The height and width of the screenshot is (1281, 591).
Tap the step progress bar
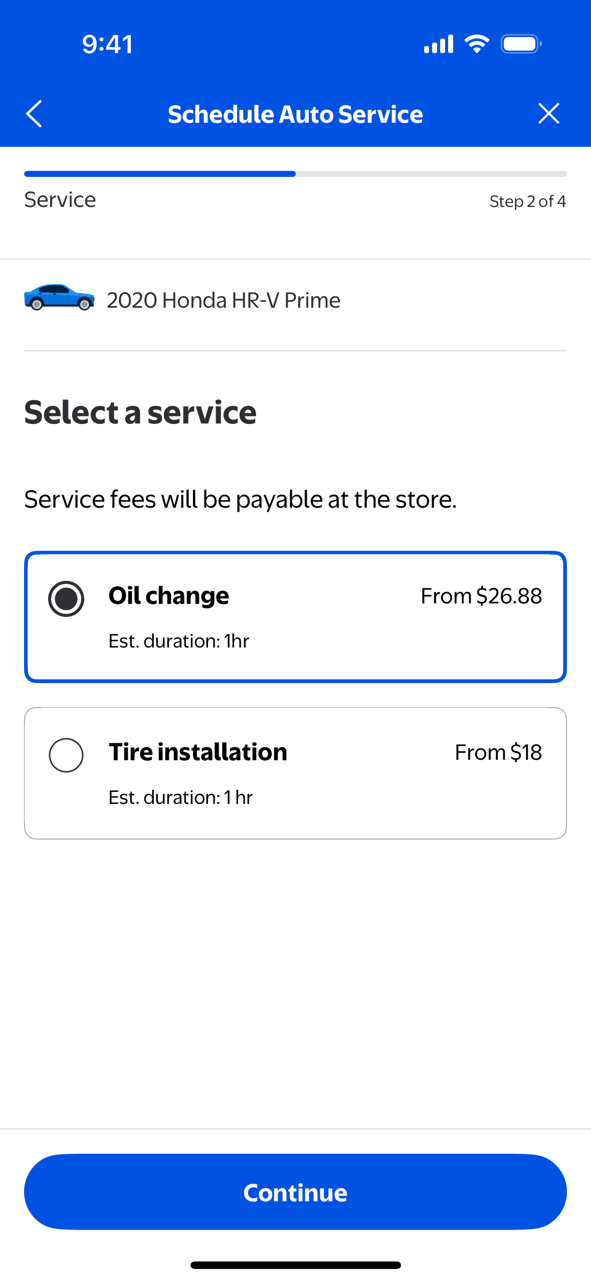pos(295,174)
